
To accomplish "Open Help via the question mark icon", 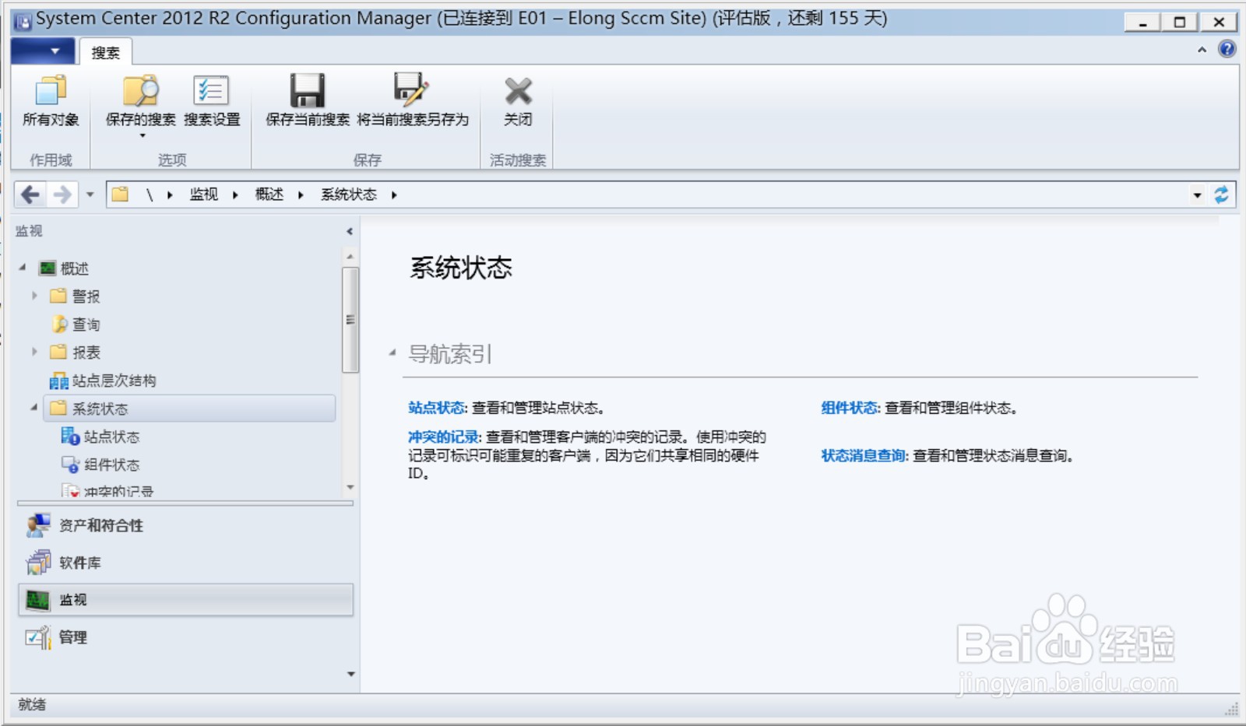I will [1226, 50].
